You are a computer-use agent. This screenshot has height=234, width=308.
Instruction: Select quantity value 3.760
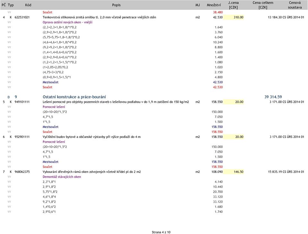click(218, 32)
